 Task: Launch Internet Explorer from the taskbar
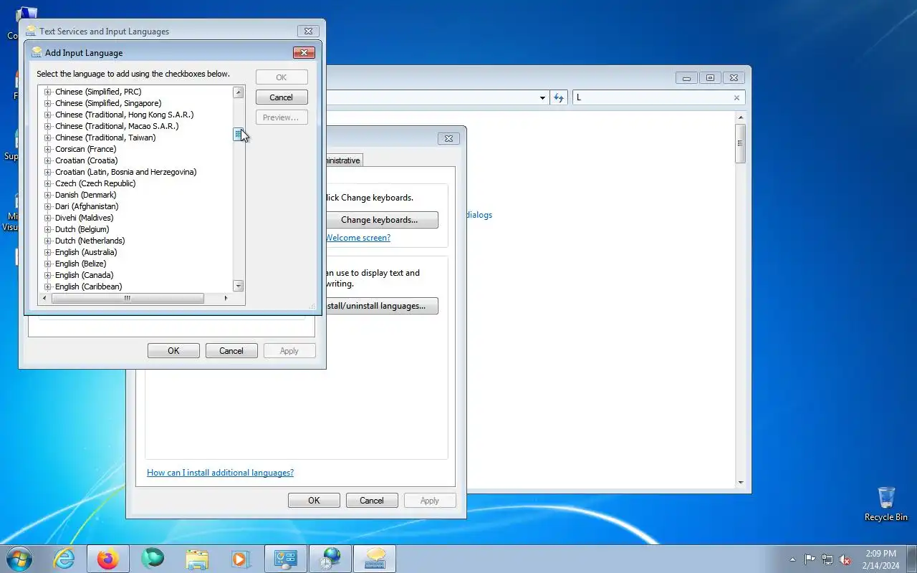[x=64, y=559]
